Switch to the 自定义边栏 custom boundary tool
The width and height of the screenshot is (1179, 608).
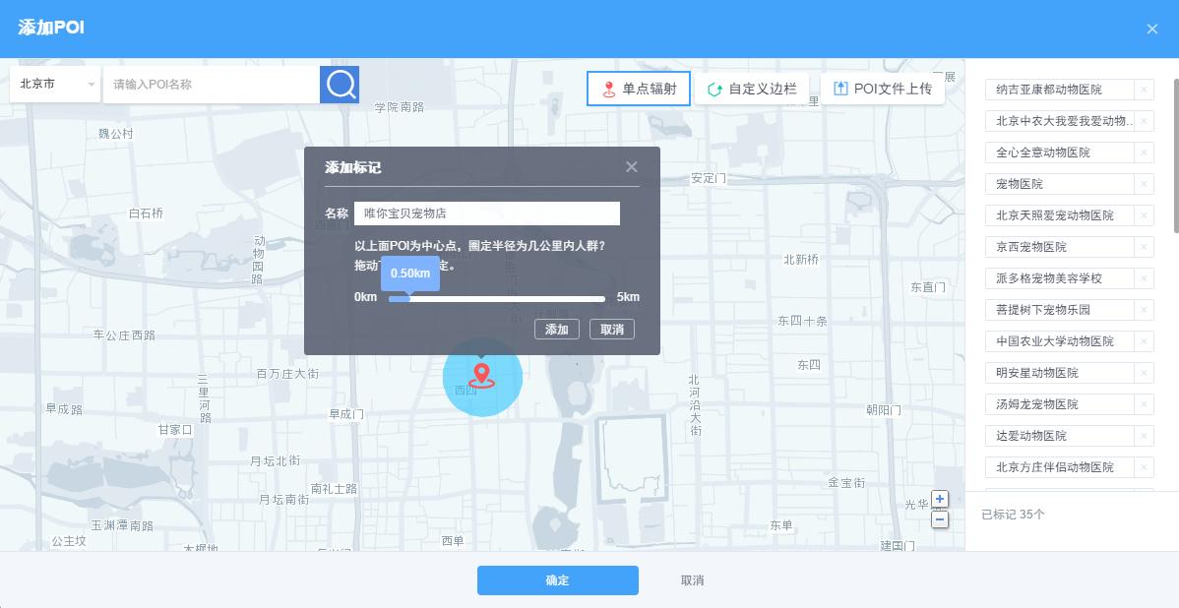[x=753, y=88]
